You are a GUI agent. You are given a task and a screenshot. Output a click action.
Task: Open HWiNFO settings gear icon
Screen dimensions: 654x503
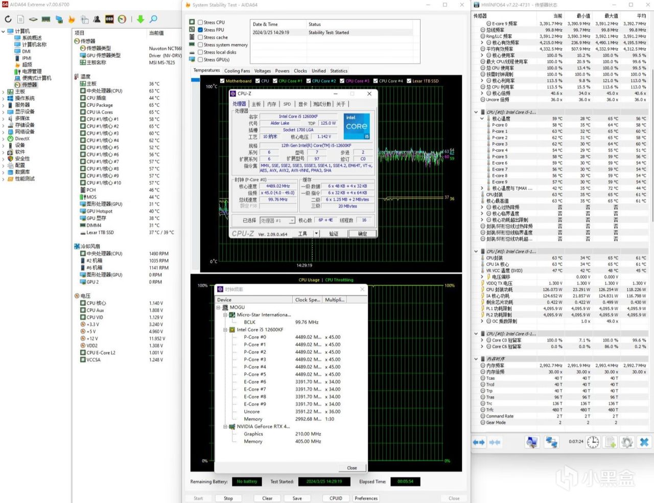click(627, 442)
